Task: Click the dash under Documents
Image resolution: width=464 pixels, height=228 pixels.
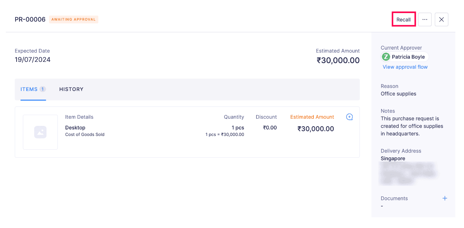Action: tap(382, 206)
